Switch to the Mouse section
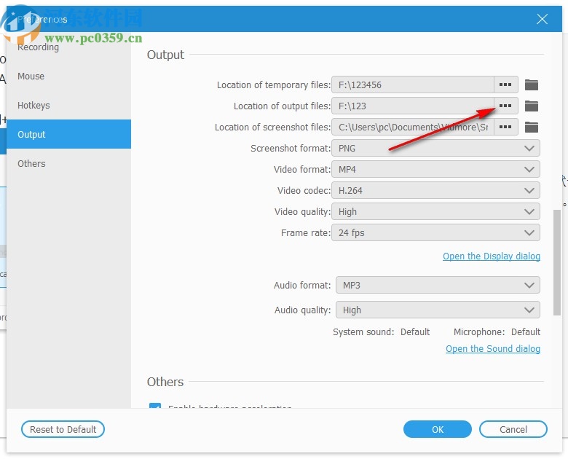 68,76
